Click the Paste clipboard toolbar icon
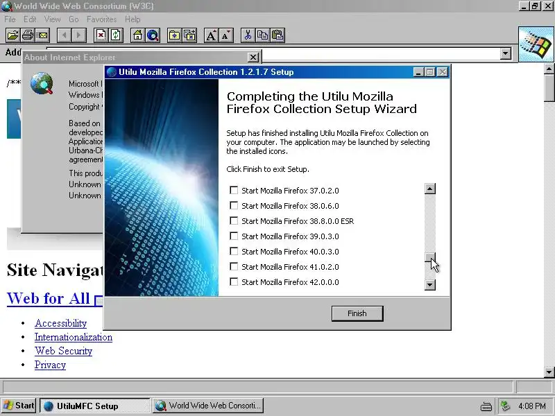This screenshot has width=555, height=416. (x=278, y=35)
